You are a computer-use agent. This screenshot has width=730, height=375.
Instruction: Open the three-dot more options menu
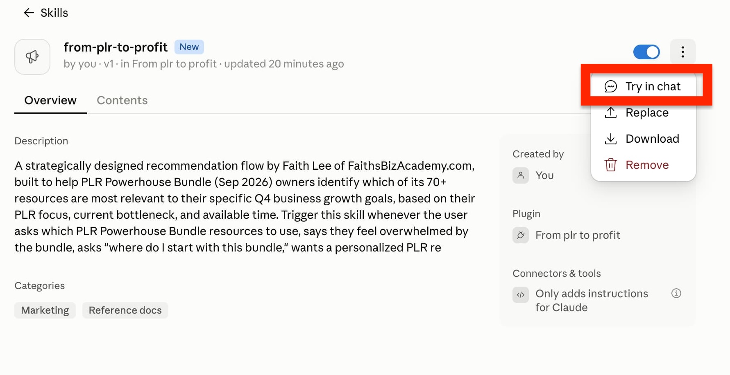[682, 52]
